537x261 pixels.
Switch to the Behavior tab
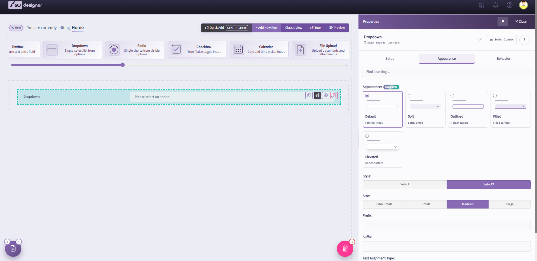[x=503, y=59]
